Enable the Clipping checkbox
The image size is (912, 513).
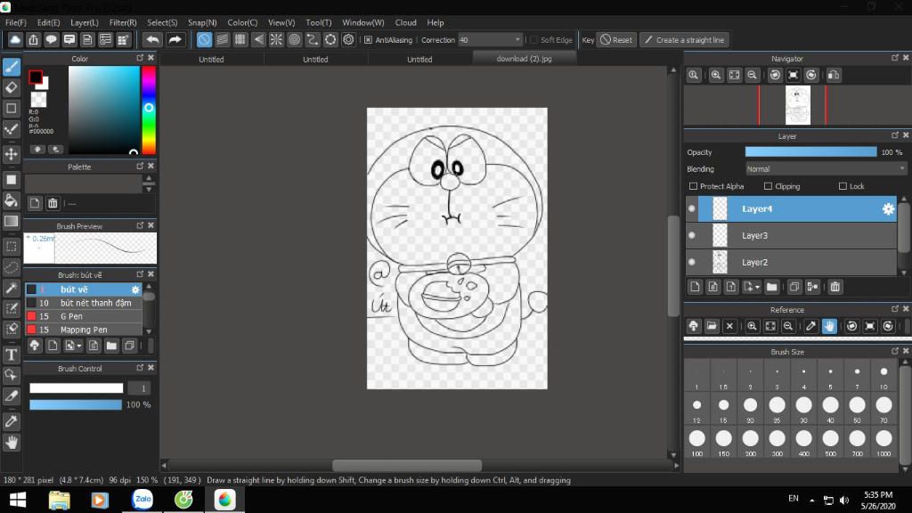(768, 186)
